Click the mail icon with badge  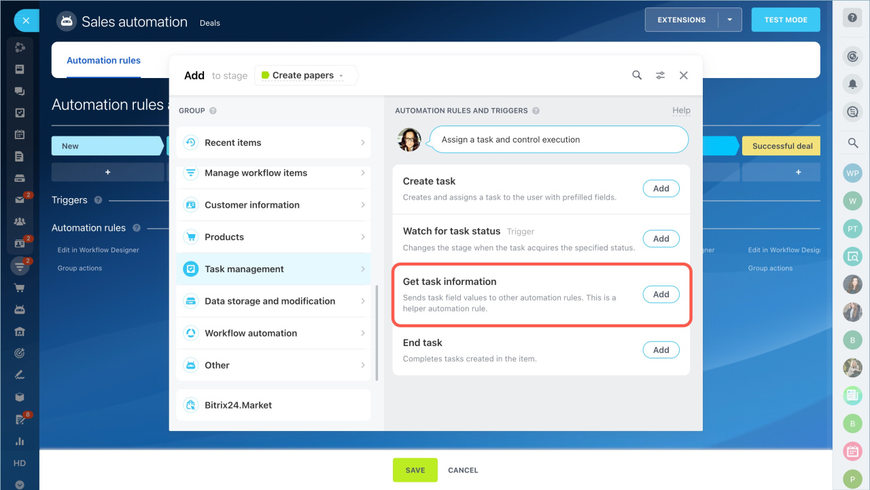(x=20, y=200)
